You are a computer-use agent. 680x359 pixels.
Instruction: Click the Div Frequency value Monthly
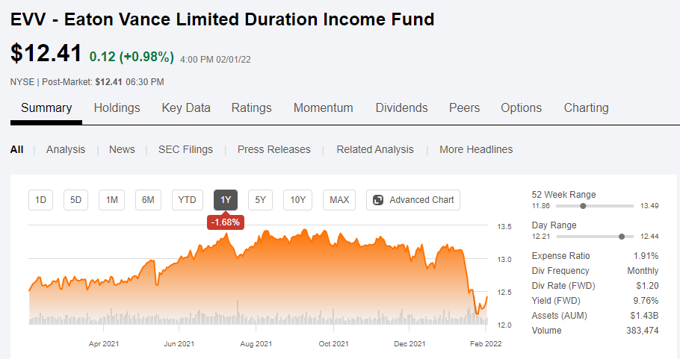[x=643, y=271]
